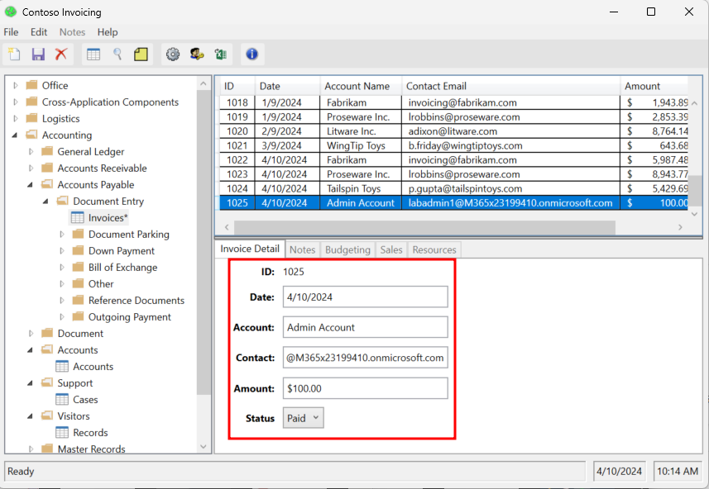Select invoice row 1021 WingTip Toys
The height and width of the screenshot is (489, 709).
point(454,145)
